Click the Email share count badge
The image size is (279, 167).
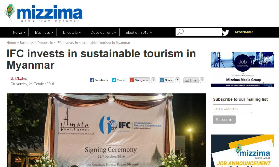coord(202,80)
